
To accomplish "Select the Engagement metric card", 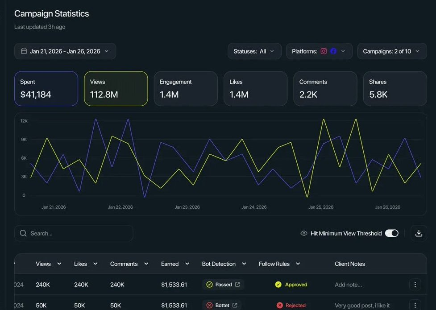I will pos(186,89).
